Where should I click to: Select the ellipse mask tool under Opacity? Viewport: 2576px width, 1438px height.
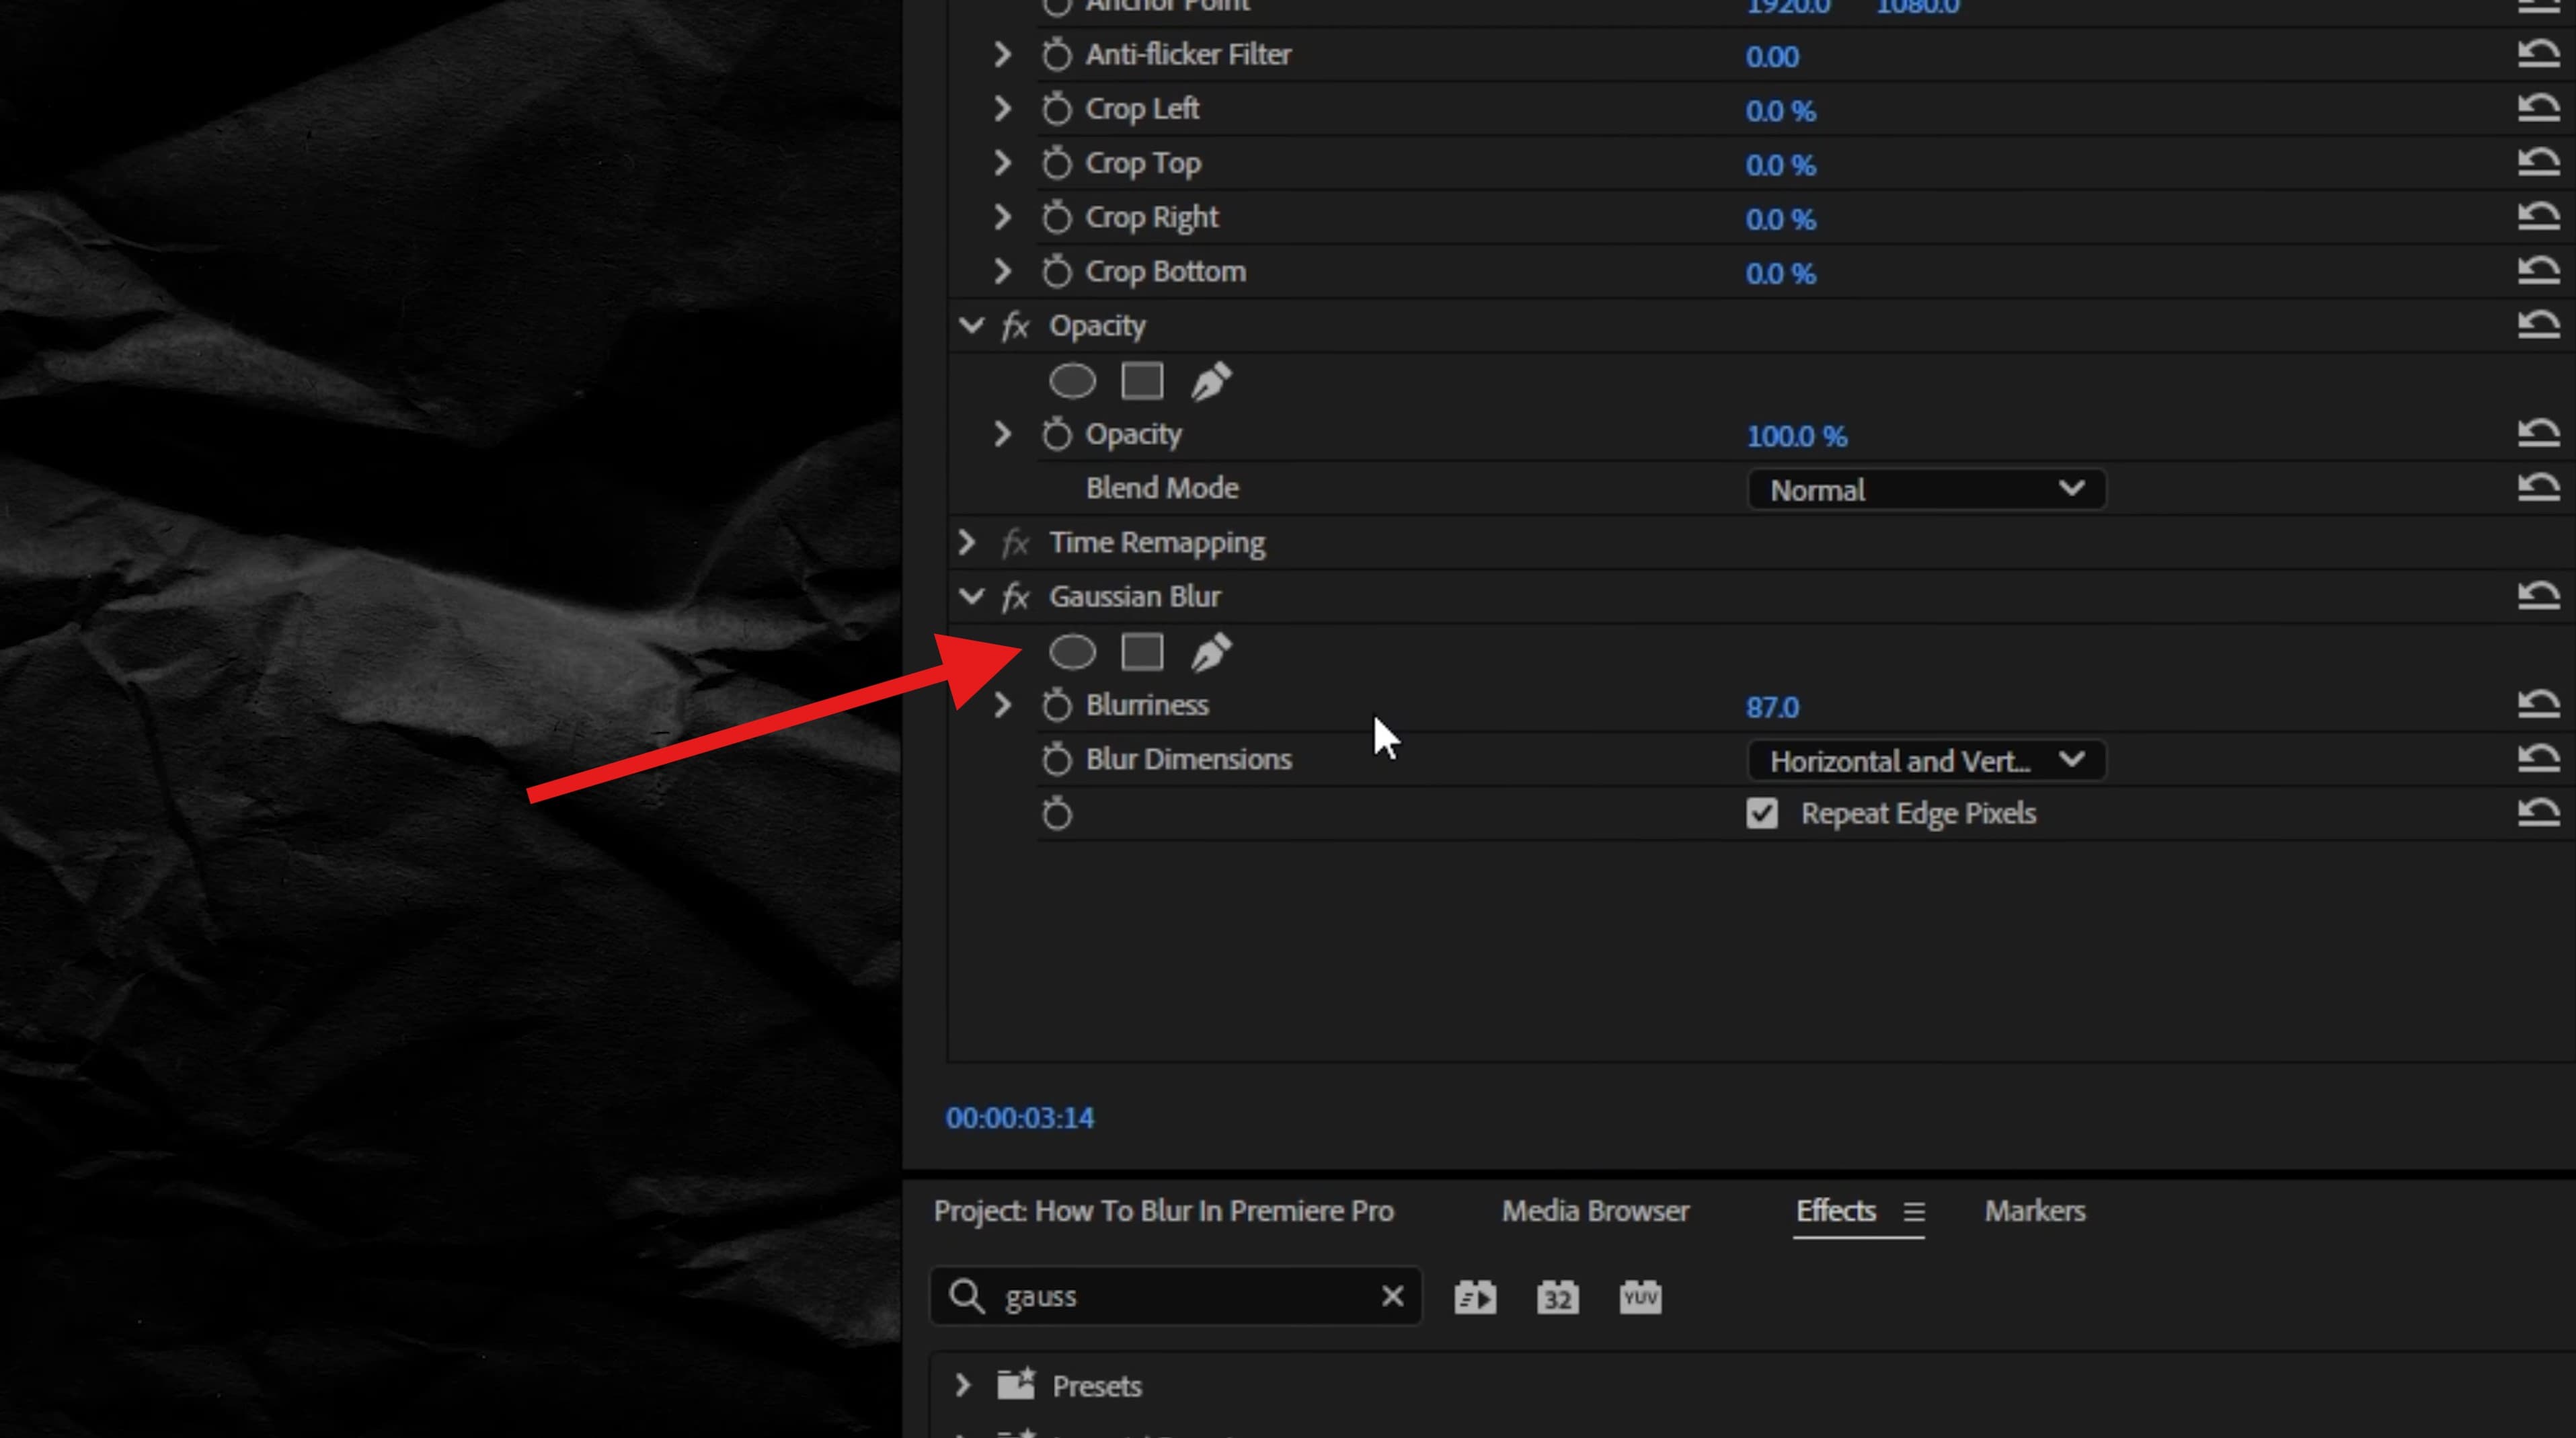1072,381
